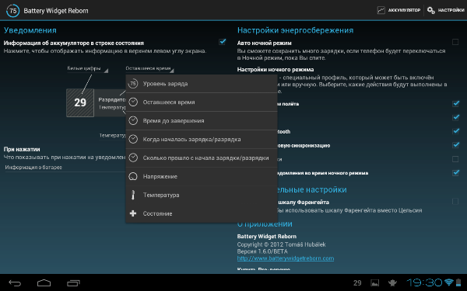The height and width of the screenshot is (291, 467).
Task: Open Настройки with the gear icon
Action: click(x=445, y=10)
